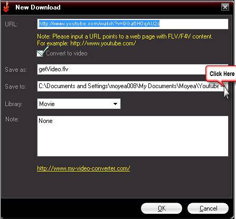
Task: Click the 'Click Here' callout bubble
Action: pyautogui.click(x=221, y=74)
